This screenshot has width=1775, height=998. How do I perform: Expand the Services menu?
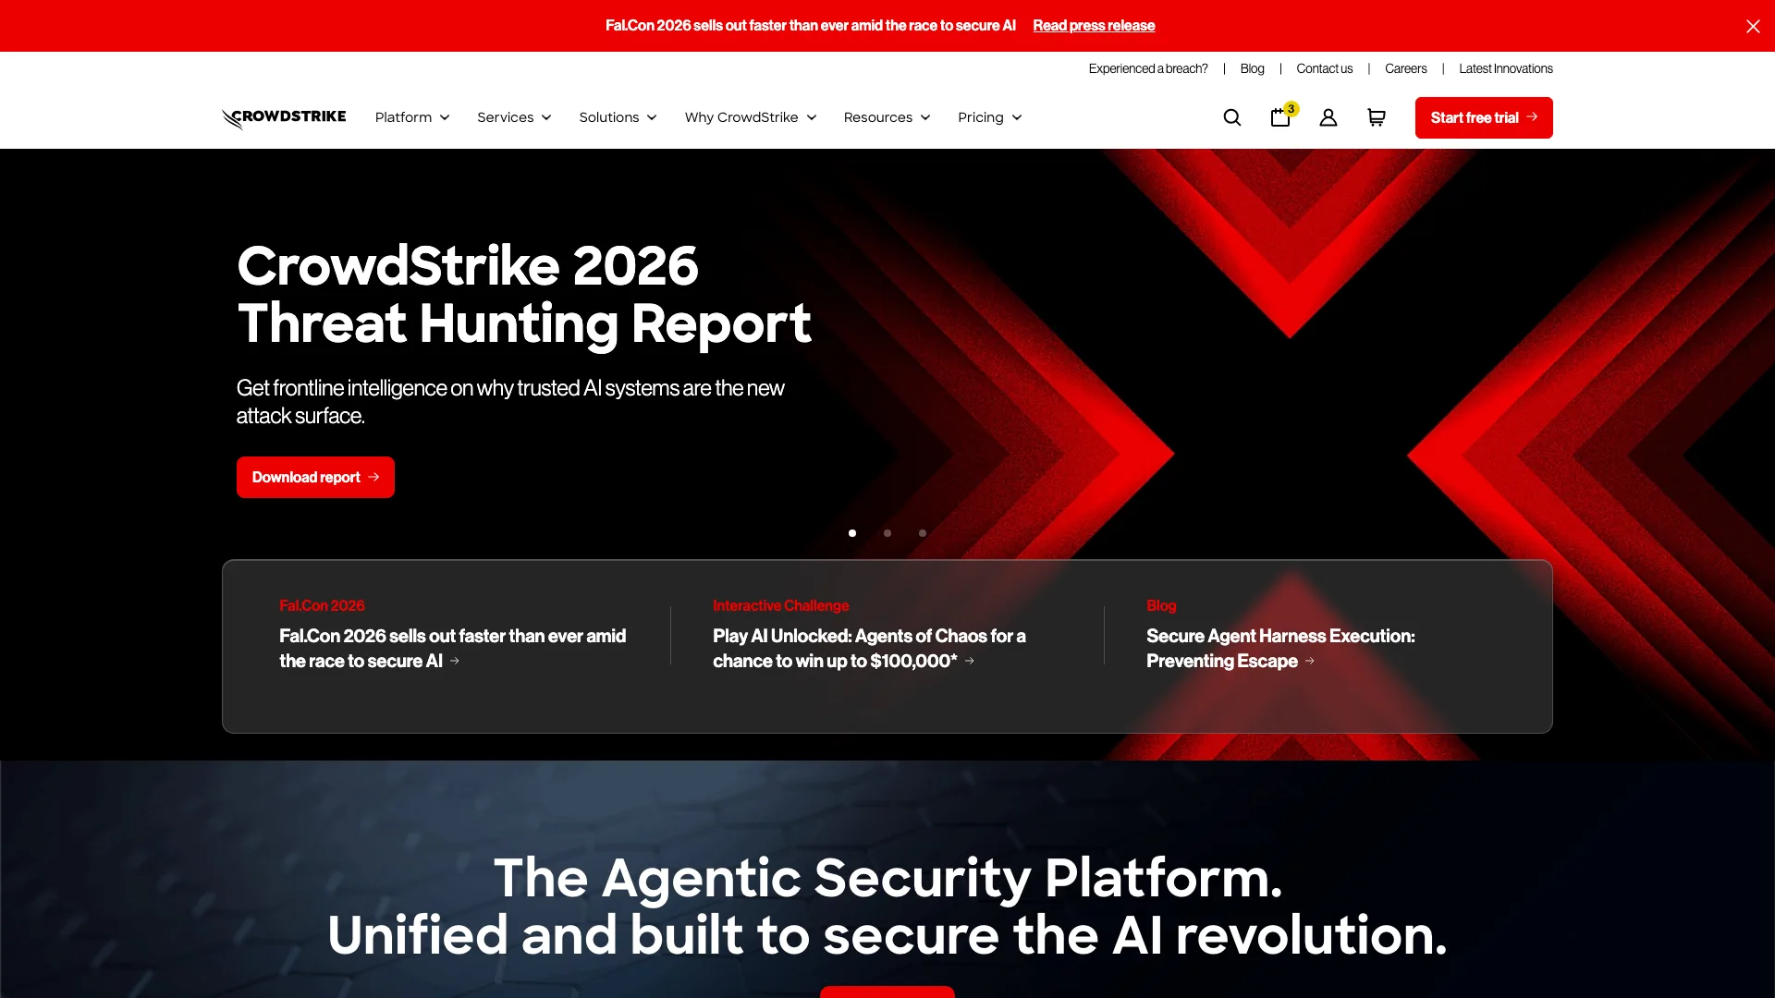click(514, 117)
